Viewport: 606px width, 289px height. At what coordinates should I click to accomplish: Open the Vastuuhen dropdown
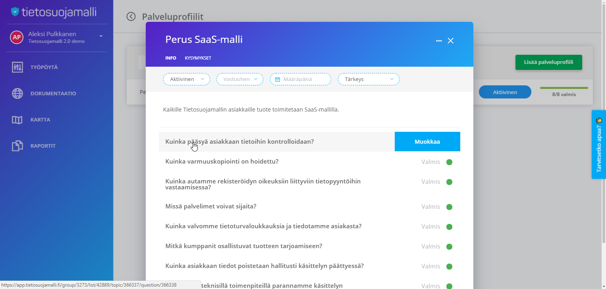[x=240, y=79]
